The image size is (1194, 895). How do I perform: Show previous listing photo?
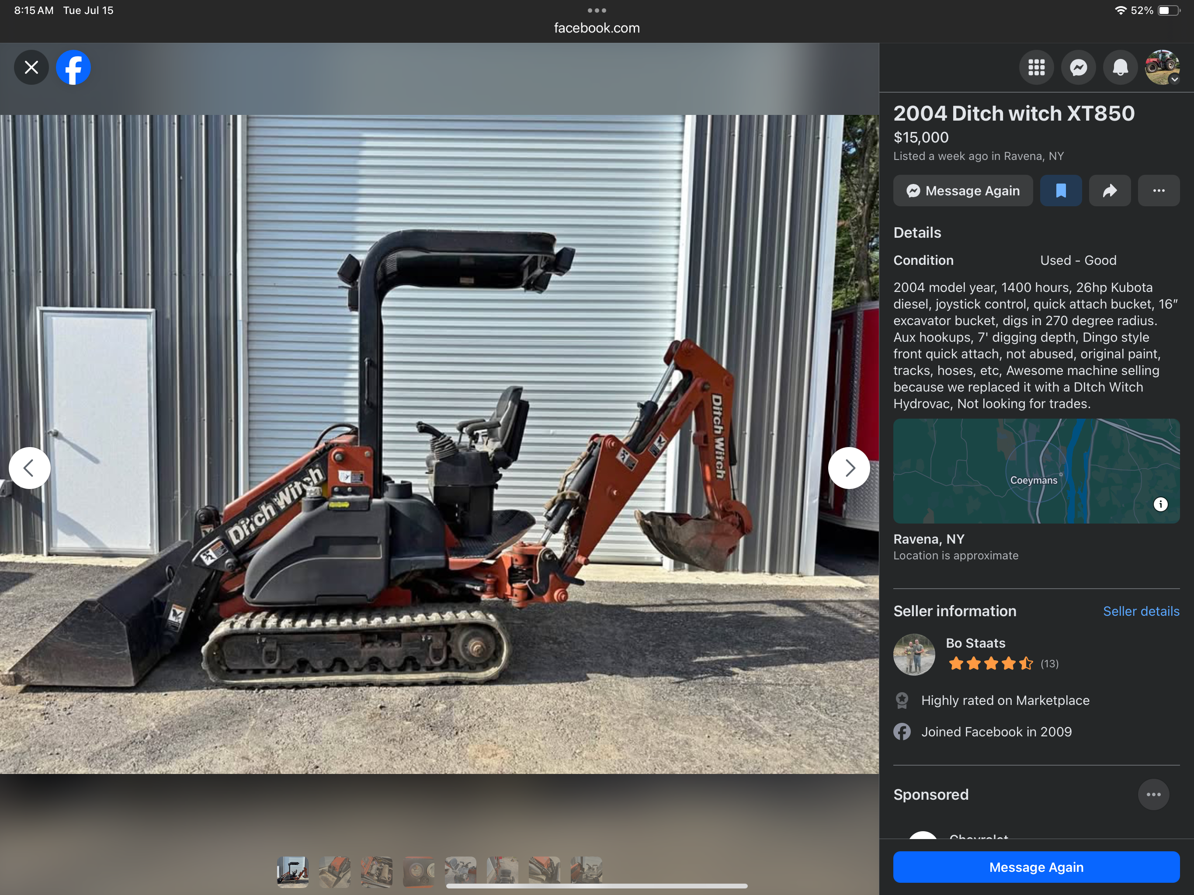[30, 468]
